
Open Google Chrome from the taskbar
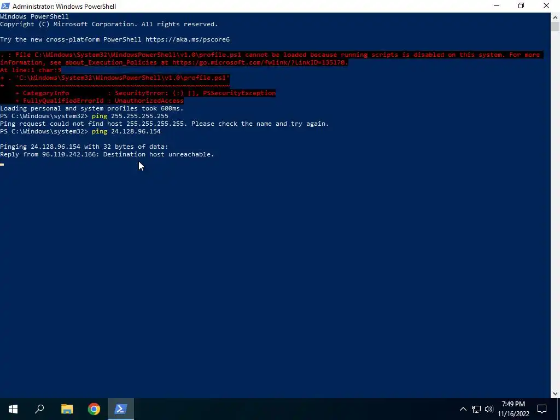[x=94, y=409]
